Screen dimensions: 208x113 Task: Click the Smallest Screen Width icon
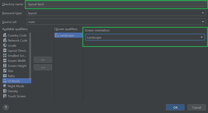pyautogui.click(x=5, y=55)
